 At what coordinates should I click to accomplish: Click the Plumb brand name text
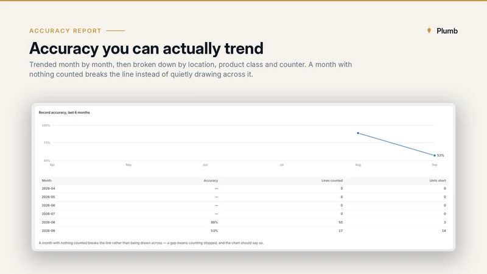tap(447, 31)
